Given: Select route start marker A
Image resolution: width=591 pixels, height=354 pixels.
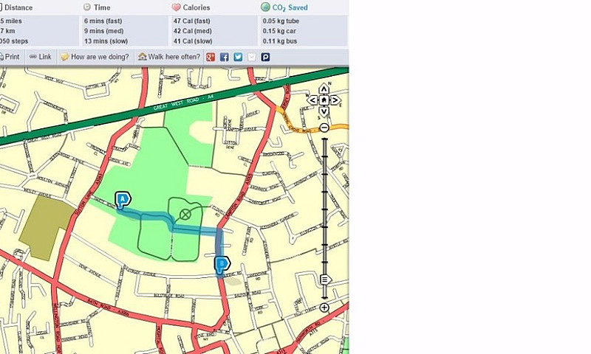Looking at the screenshot, I should click(x=123, y=199).
